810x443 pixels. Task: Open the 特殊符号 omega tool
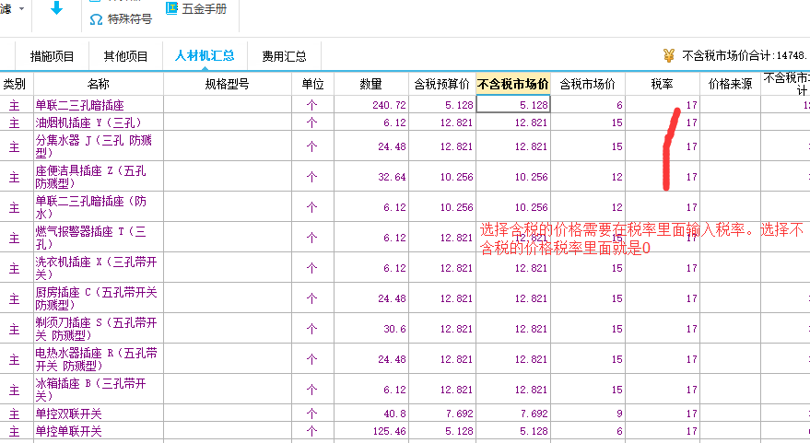[121, 19]
